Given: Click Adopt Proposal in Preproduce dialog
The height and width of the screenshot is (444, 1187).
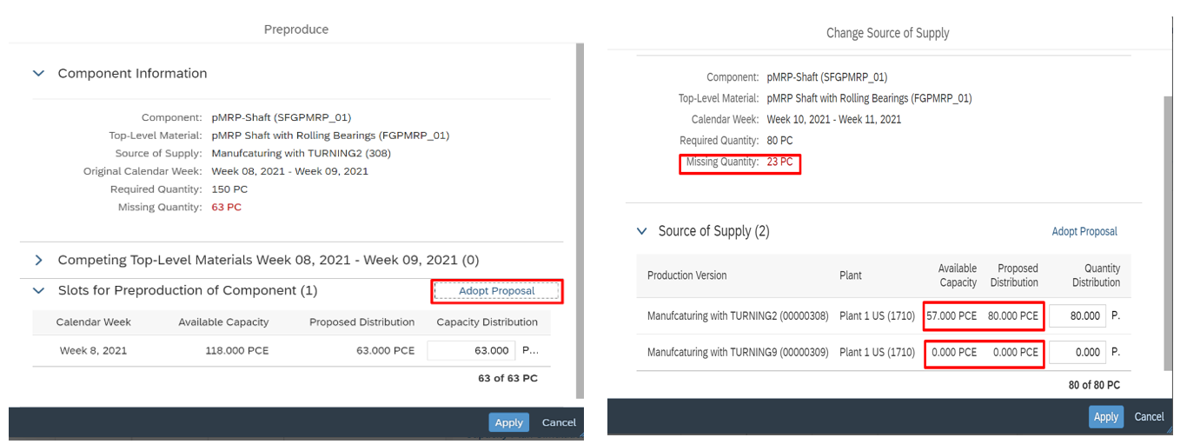Looking at the screenshot, I should pyautogui.click(x=496, y=291).
